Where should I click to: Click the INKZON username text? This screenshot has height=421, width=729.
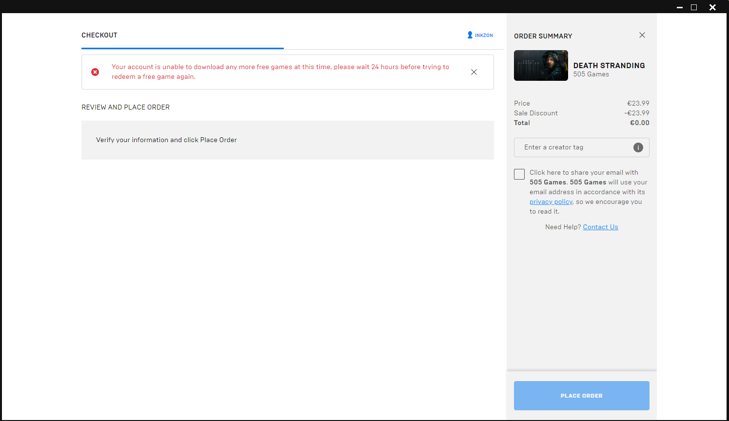pos(484,36)
